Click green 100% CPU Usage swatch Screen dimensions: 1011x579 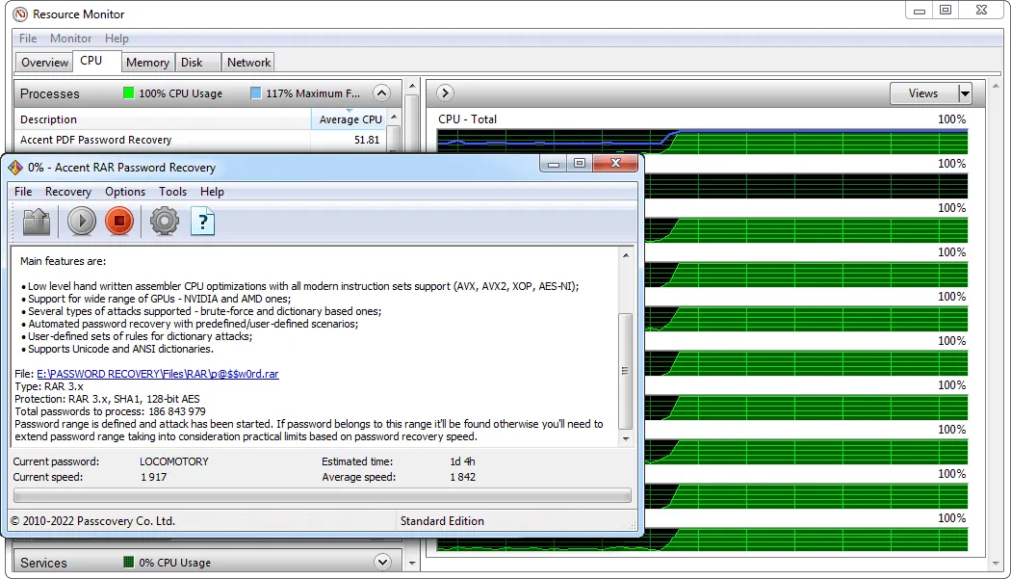(x=128, y=92)
